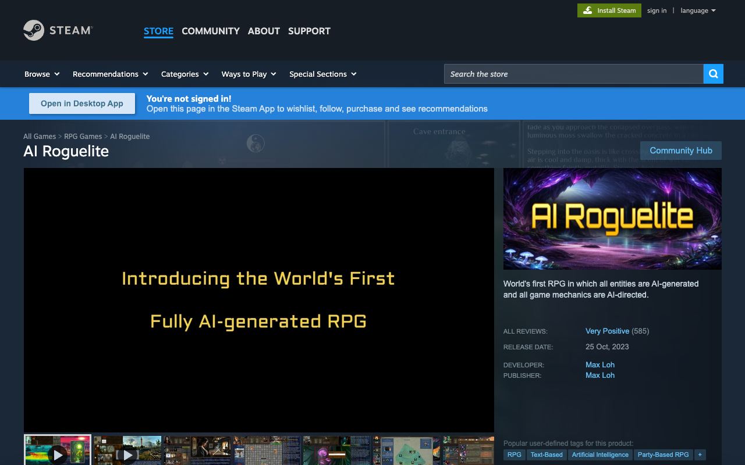The image size is (745, 465).
Task: Click the publisher Max Loh link
Action: [600, 375]
